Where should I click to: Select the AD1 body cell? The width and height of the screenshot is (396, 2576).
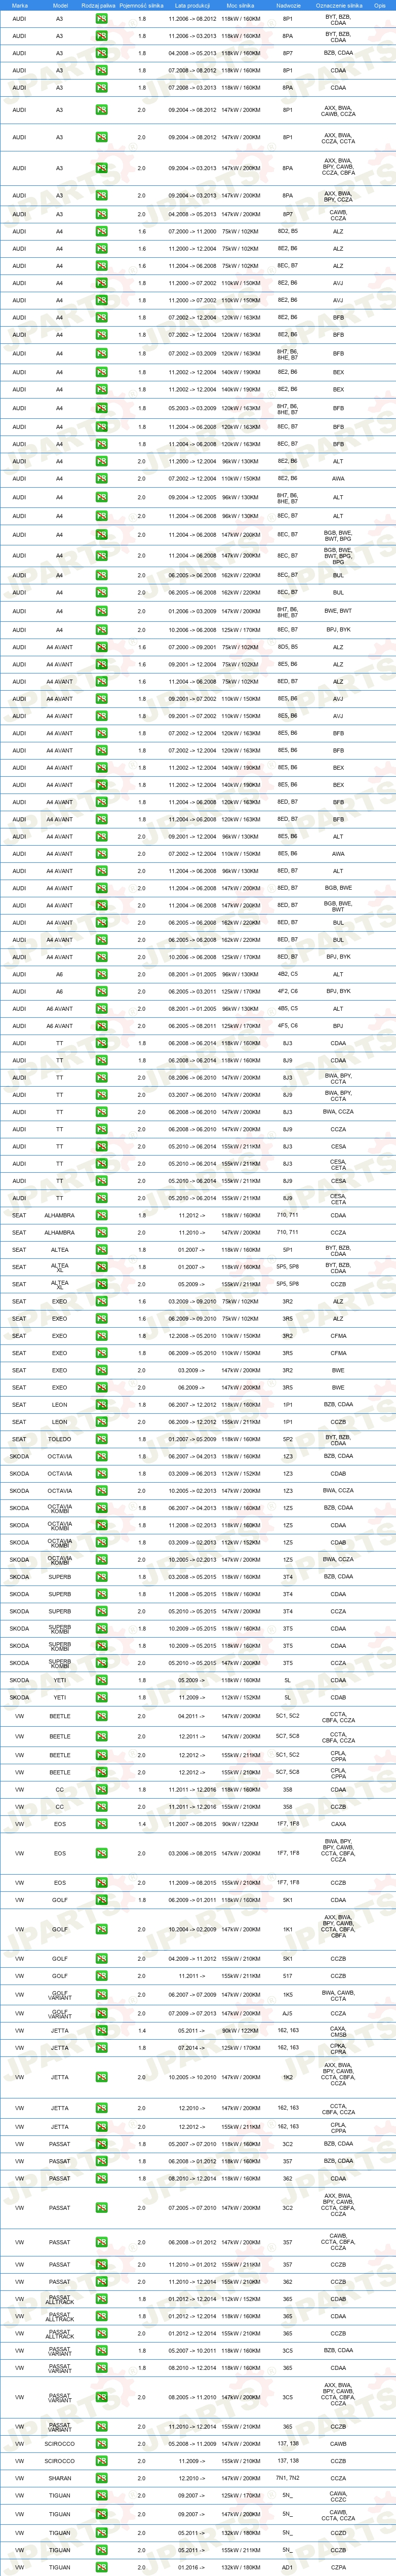tap(288, 2567)
